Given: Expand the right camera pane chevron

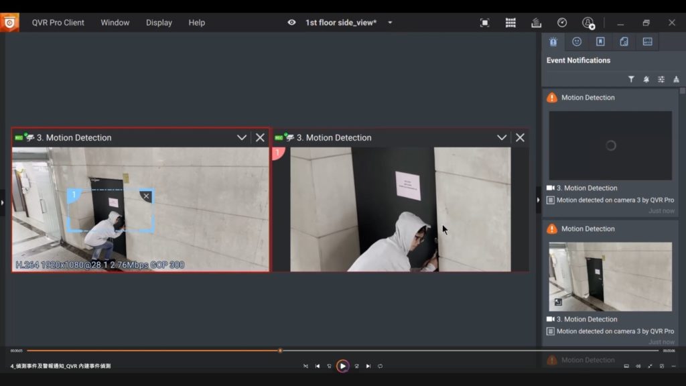Looking at the screenshot, I should click(x=502, y=137).
